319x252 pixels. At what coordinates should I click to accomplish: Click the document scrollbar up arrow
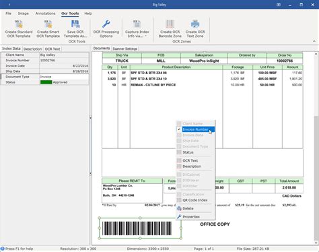(x=316, y=54)
